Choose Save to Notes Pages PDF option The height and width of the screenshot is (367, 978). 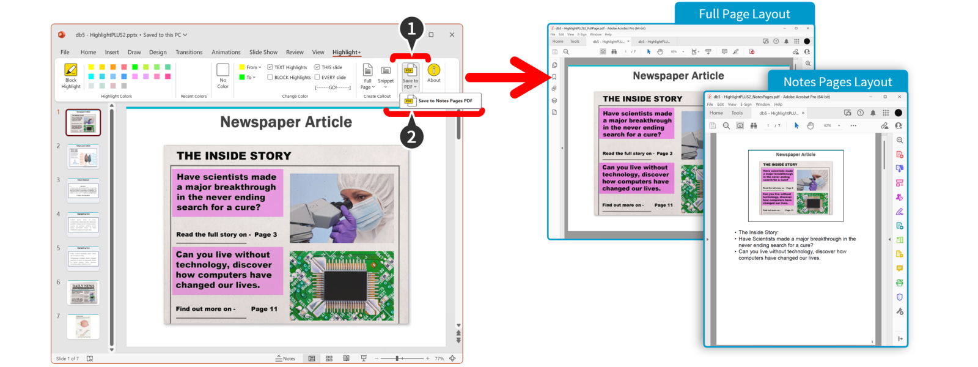440,101
